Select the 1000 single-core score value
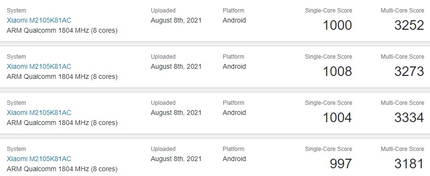This screenshot has height=176, width=430. click(x=337, y=25)
